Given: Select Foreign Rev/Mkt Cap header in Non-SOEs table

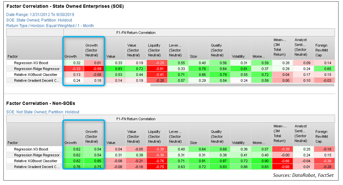Looking at the screenshot, I should [x=321, y=136].
